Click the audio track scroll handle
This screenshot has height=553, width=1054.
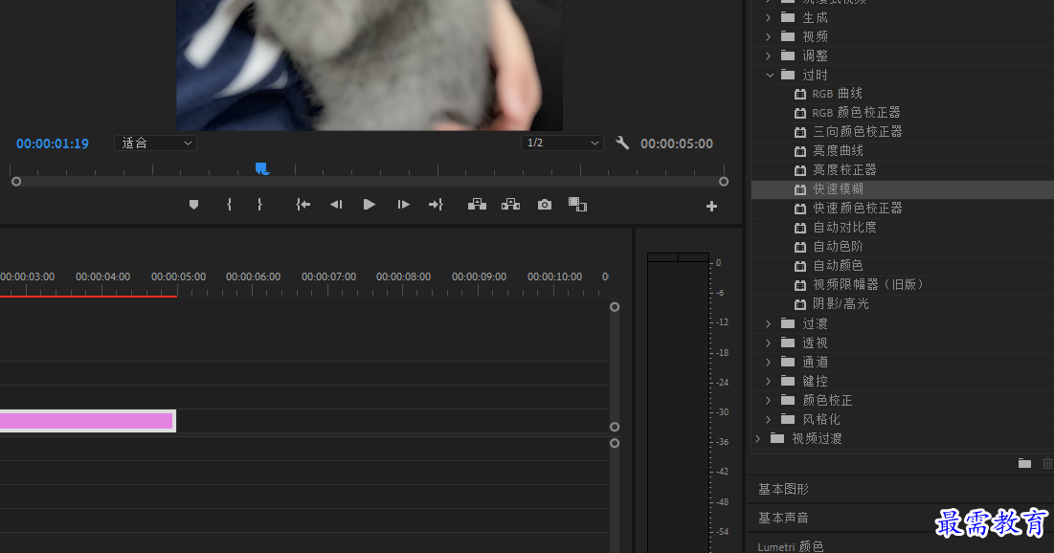[615, 443]
